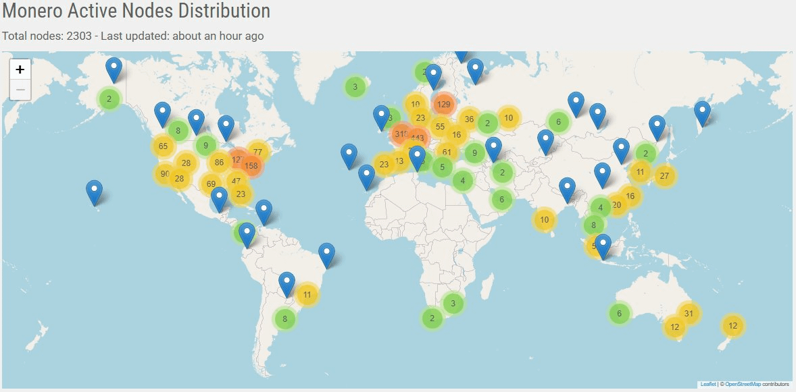
Task: Zoom out with the minus button
Action: [x=20, y=88]
